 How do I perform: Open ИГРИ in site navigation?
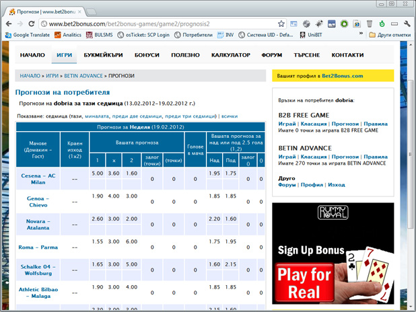[64, 55]
